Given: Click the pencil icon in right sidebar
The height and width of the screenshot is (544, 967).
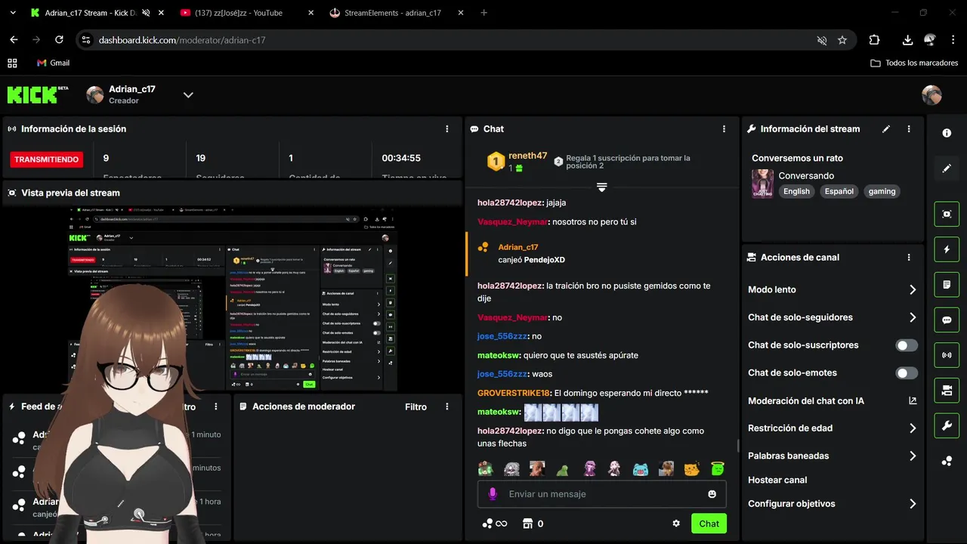Looking at the screenshot, I should point(947,168).
